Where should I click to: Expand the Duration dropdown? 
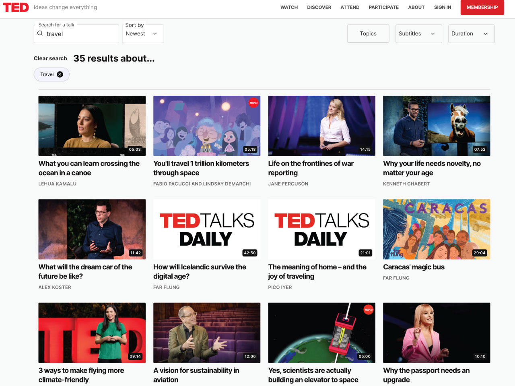click(471, 34)
